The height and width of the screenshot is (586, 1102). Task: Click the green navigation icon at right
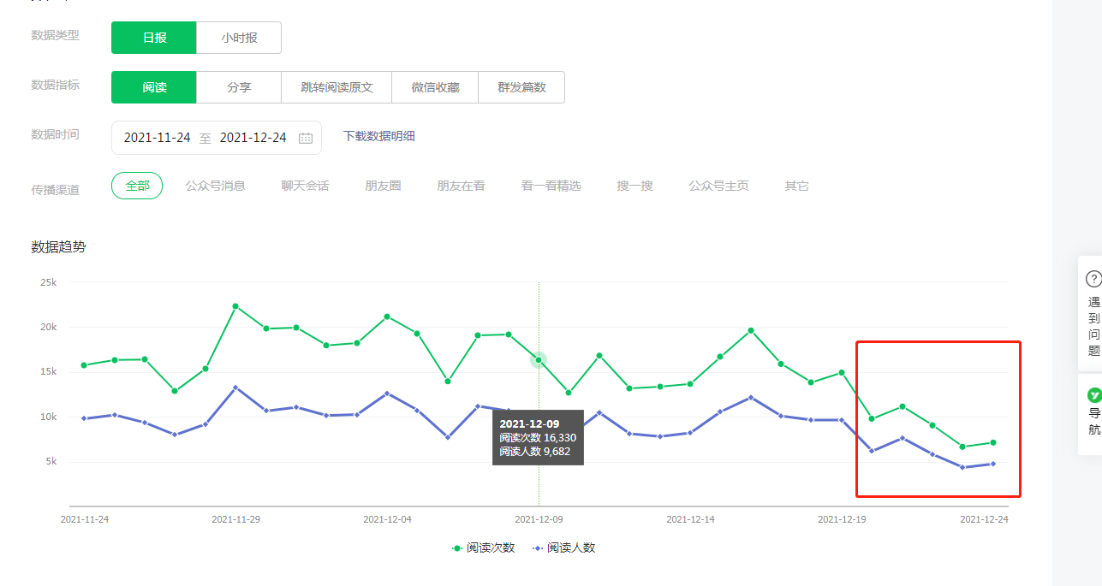coord(1094,395)
